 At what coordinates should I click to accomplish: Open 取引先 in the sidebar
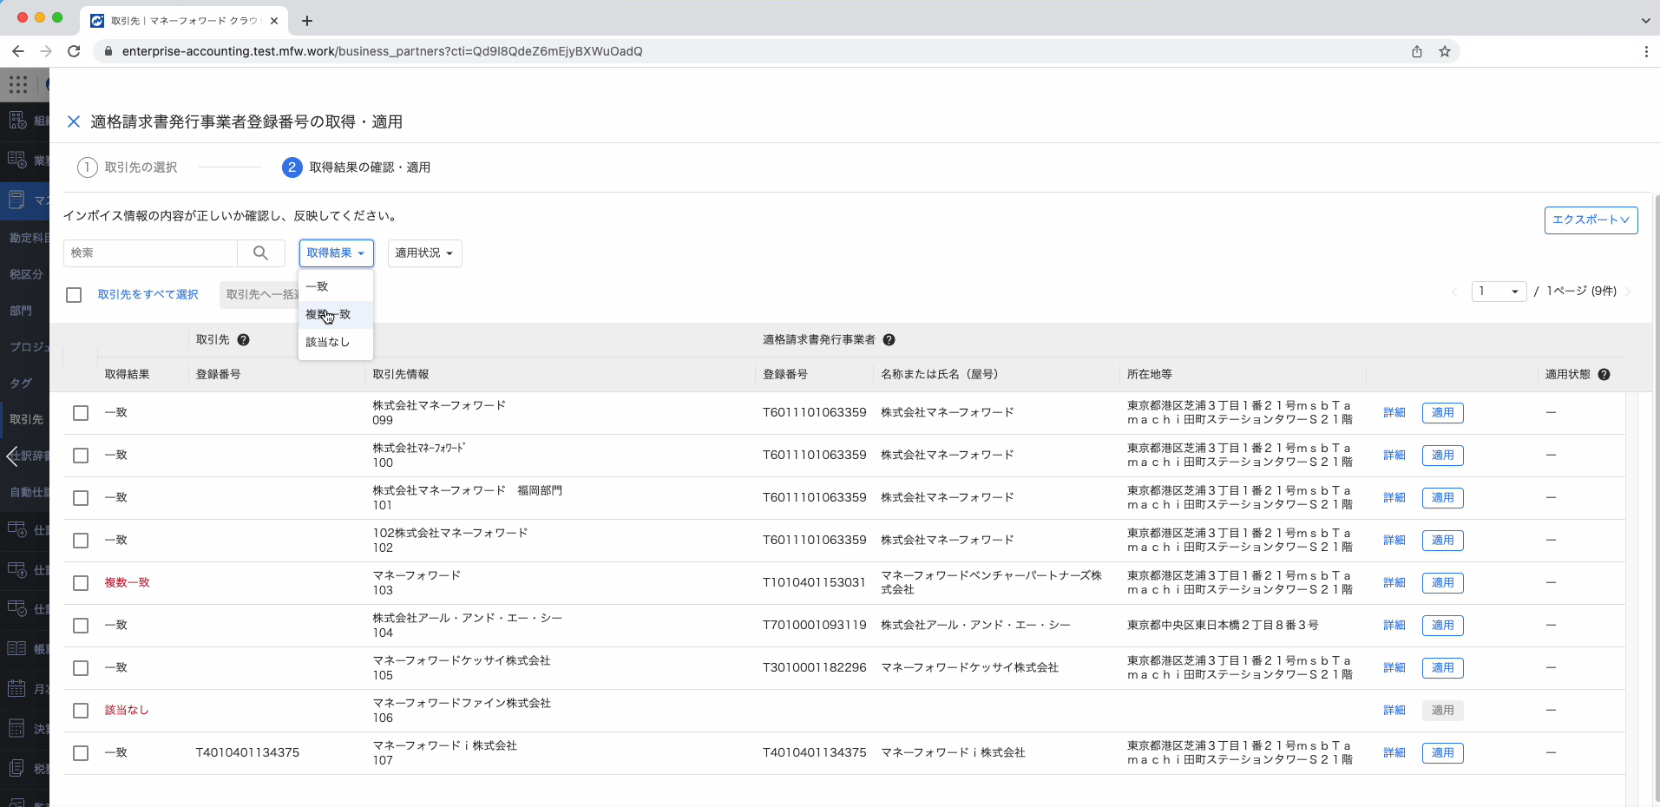pyautogui.click(x=25, y=419)
